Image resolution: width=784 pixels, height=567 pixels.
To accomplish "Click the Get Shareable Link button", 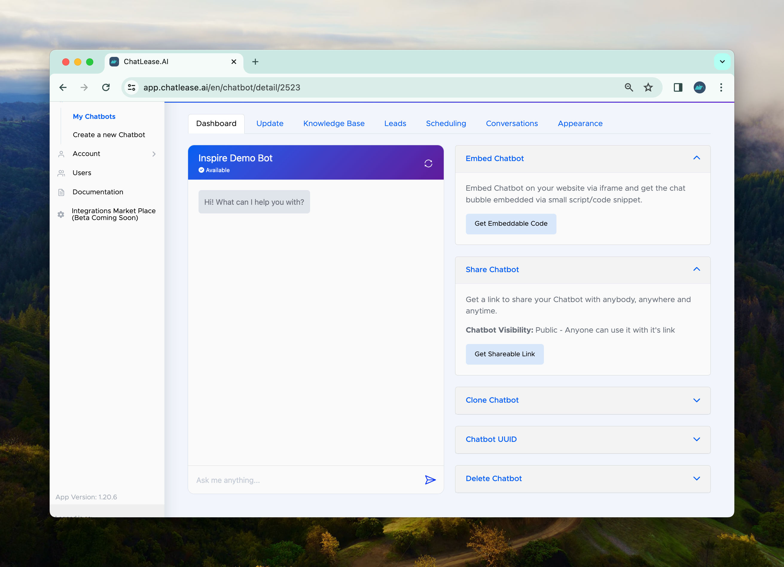I will click(504, 354).
